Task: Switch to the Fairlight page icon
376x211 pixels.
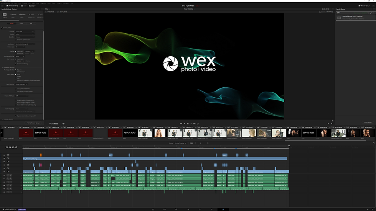Action: tap(211, 209)
